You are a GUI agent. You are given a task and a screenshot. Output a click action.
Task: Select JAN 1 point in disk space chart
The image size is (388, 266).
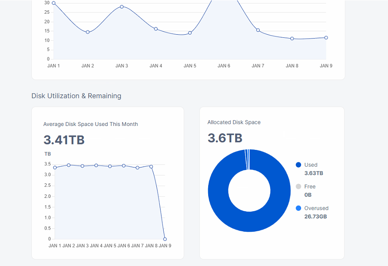pos(55,167)
